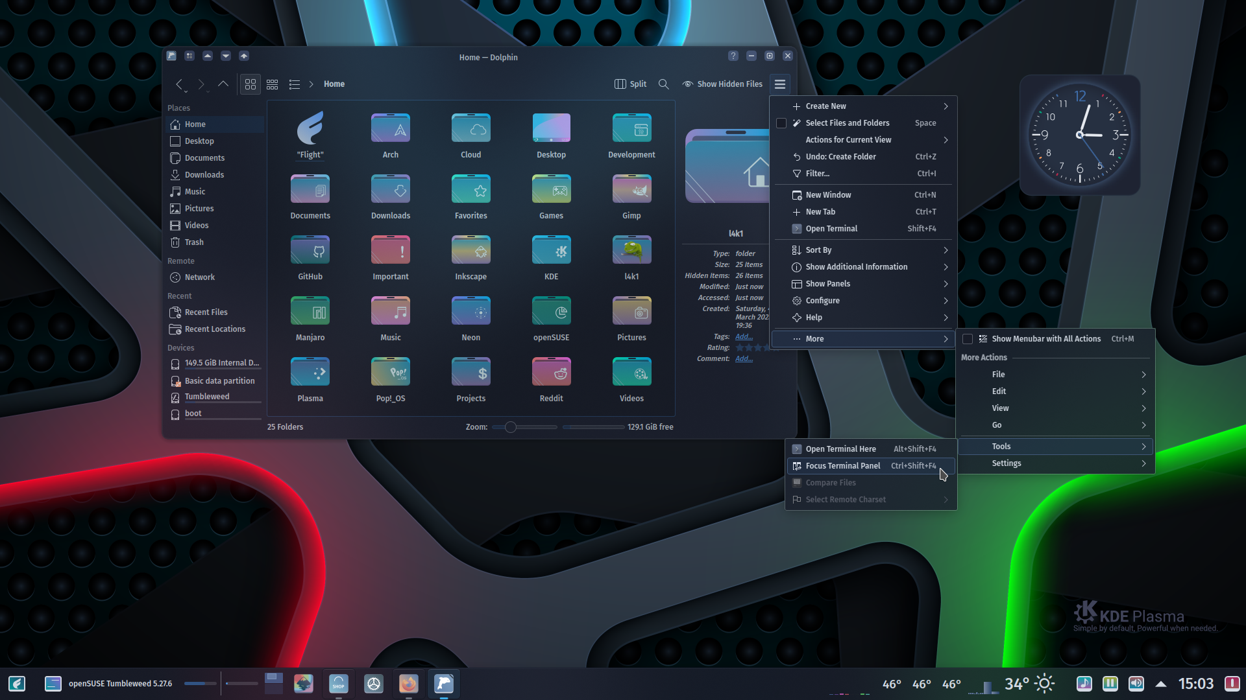
Task: Open Network under Remote
Action: tap(215, 277)
